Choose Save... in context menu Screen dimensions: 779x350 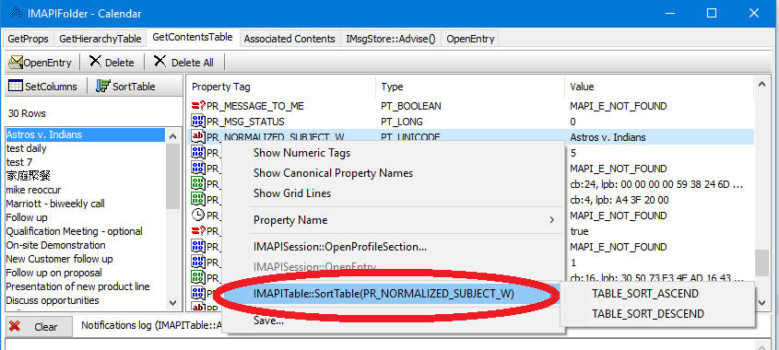pyautogui.click(x=393, y=321)
